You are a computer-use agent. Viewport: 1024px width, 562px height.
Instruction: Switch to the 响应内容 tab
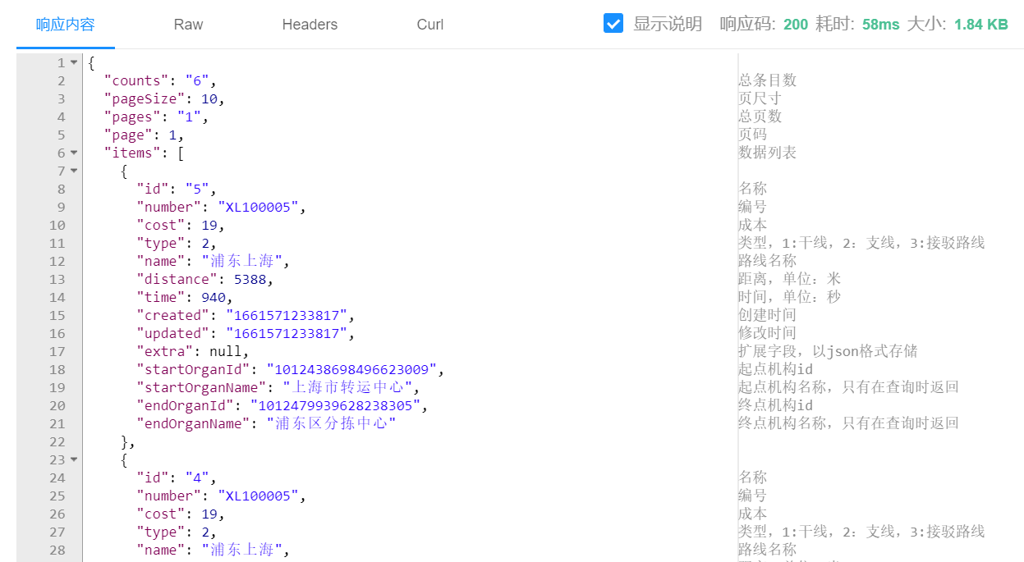coord(66,25)
